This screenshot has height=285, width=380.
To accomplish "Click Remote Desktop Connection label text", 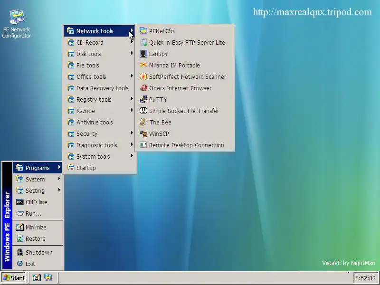I will pos(186,145).
